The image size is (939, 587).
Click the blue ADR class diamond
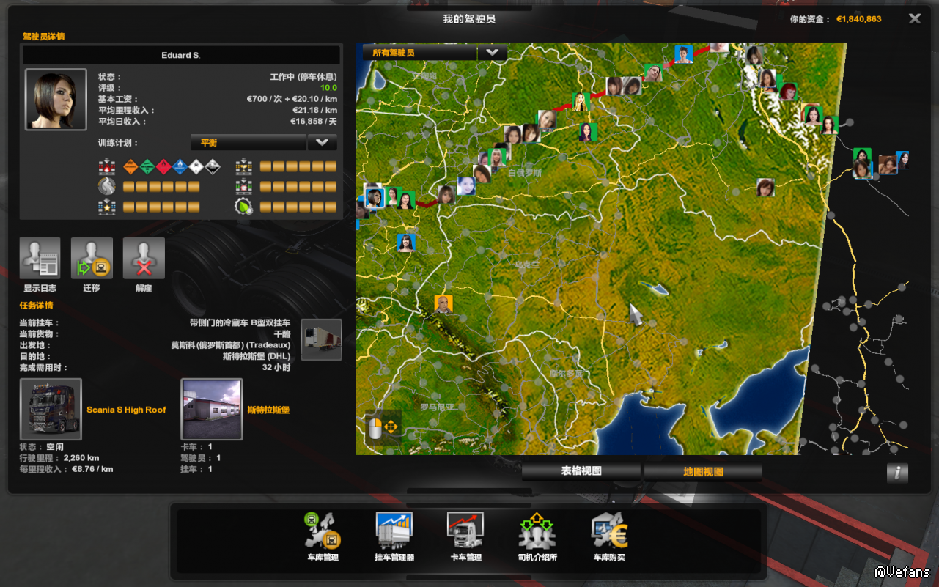[180, 167]
